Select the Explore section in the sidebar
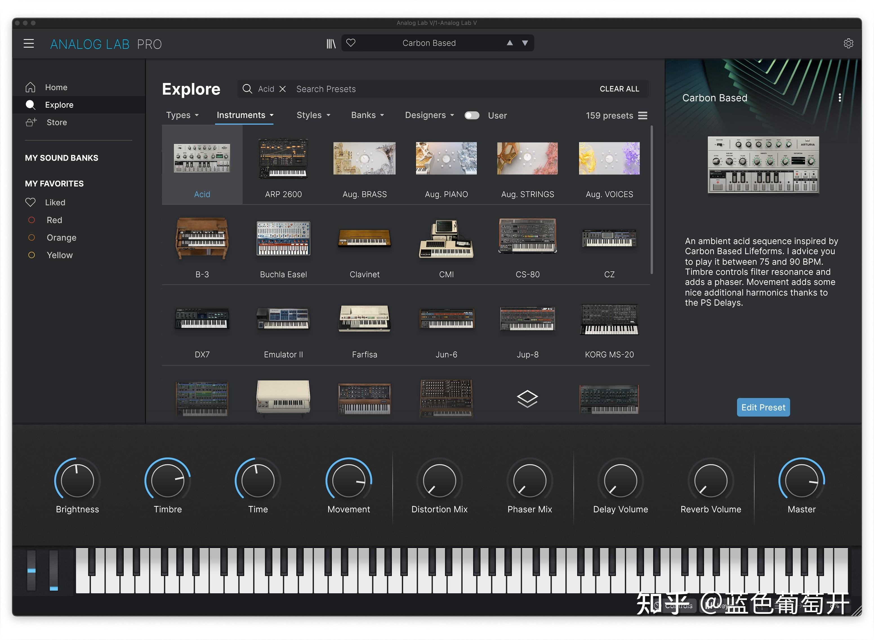Viewport: 874px width, 640px height. [x=59, y=105]
